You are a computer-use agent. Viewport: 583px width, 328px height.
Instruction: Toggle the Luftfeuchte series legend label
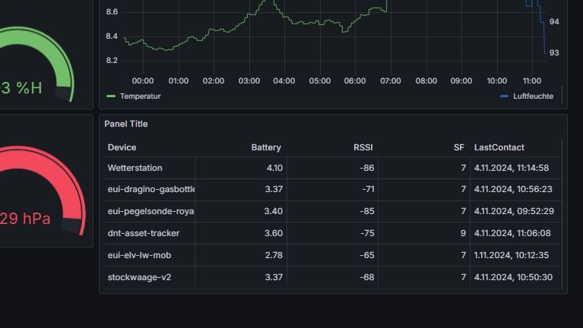click(x=533, y=96)
